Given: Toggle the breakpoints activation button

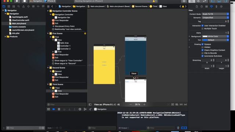Looking at the screenshot, I should [x=54, y=109].
